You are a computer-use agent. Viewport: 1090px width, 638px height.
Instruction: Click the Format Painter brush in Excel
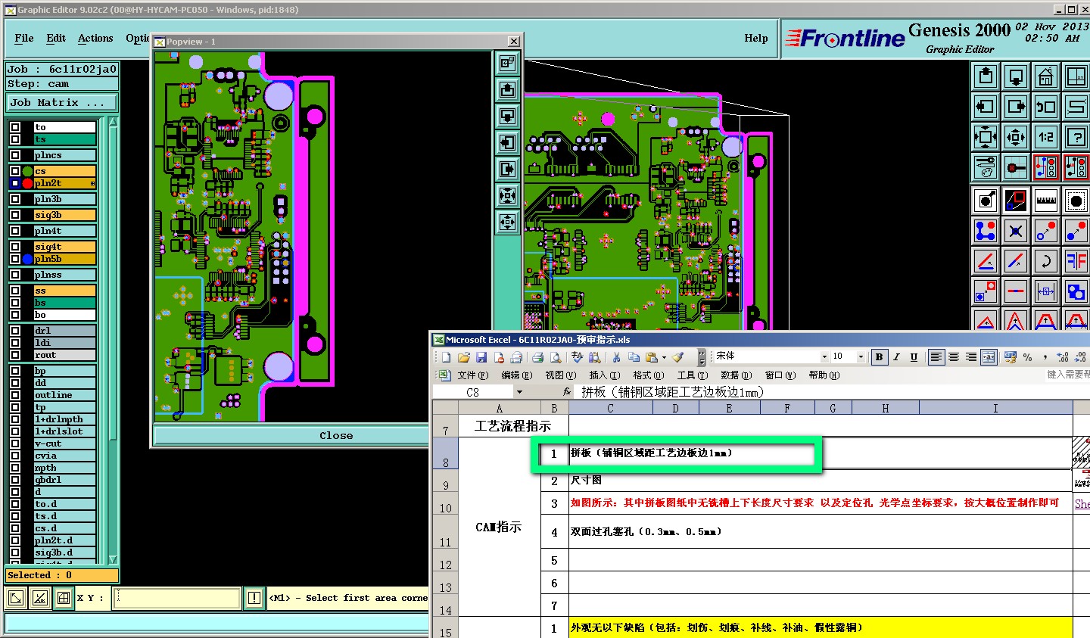pyautogui.click(x=678, y=357)
